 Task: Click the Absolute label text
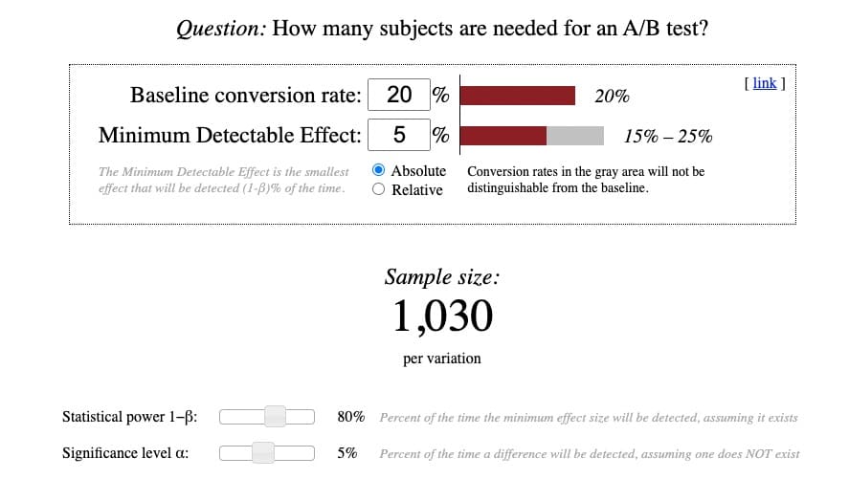coord(418,171)
